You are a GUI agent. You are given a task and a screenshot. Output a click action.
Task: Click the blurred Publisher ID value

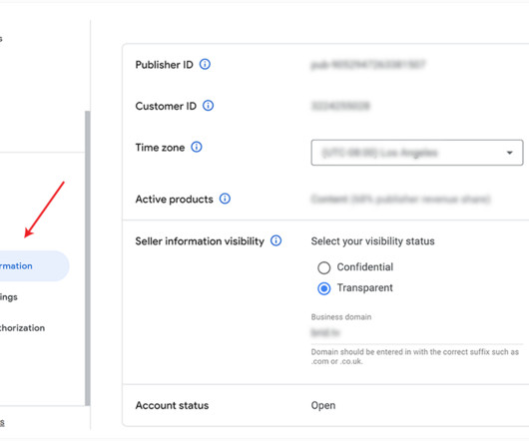pos(367,65)
